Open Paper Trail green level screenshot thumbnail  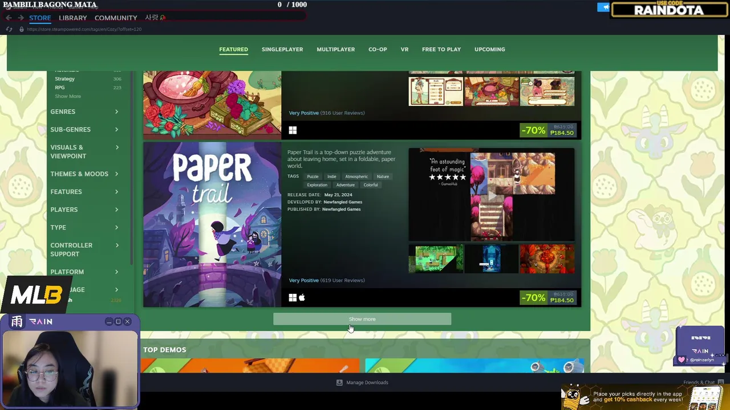tap(436, 259)
